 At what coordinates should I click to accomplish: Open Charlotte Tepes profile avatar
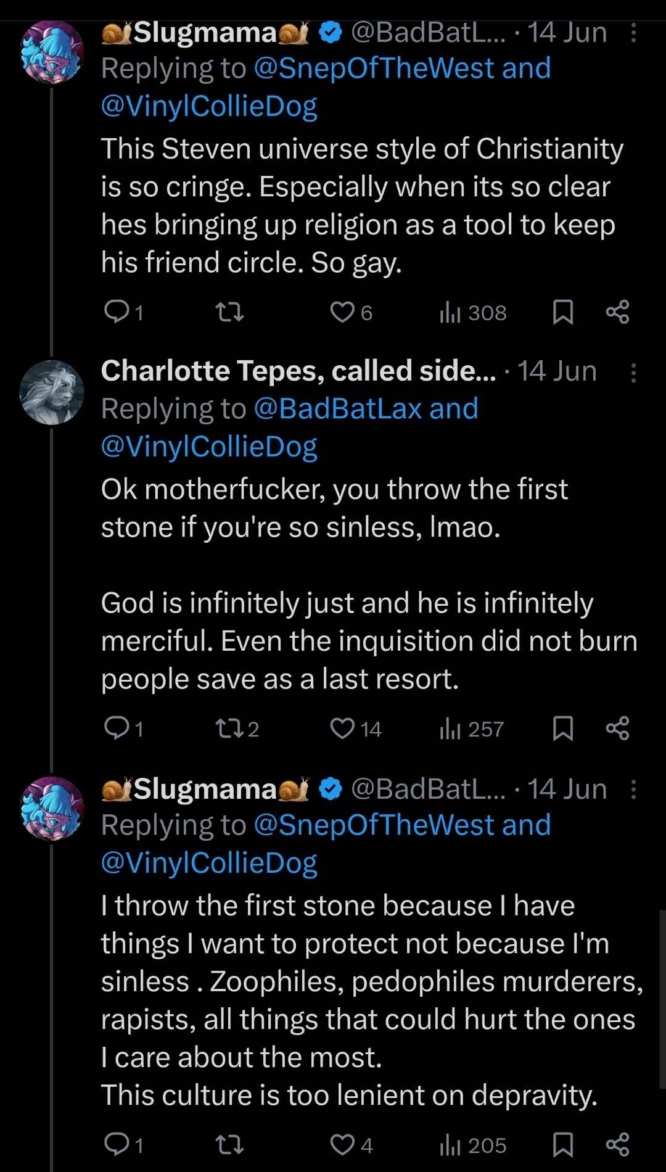pyautogui.click(x=52, y=392)
